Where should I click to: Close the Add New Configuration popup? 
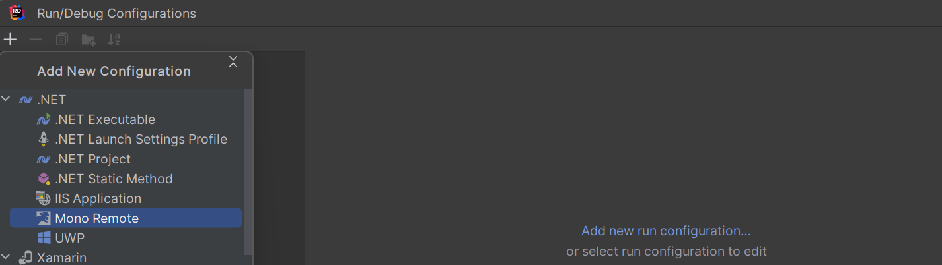click(x=233, y=62)
